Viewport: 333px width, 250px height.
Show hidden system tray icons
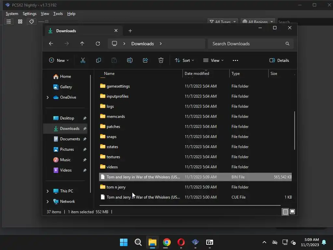264,242
